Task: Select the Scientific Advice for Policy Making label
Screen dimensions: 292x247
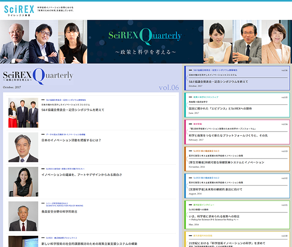Action: 64,206
